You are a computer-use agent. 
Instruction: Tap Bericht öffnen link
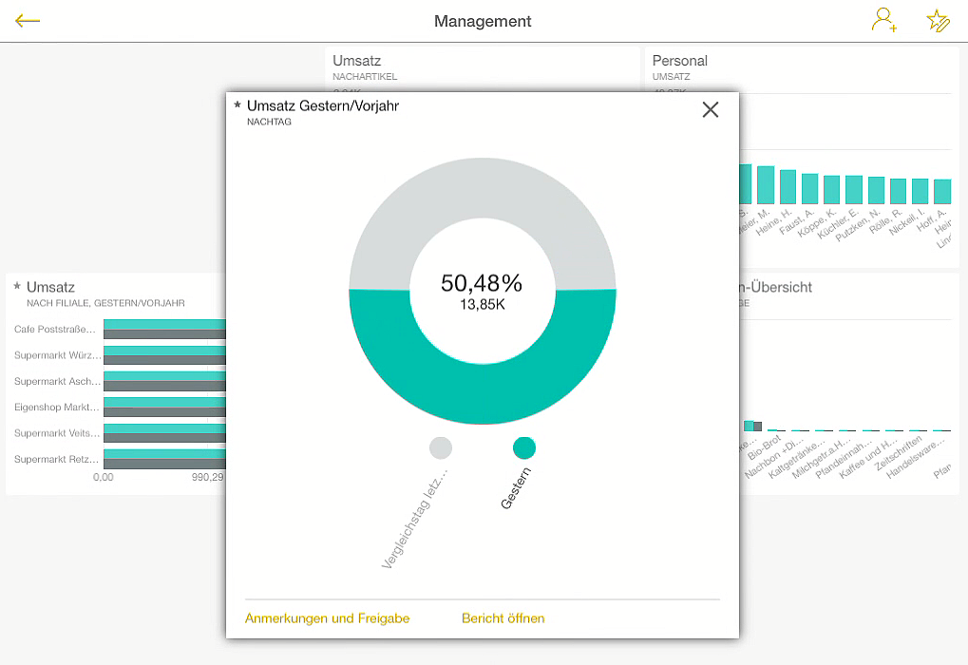click(503, 618)
